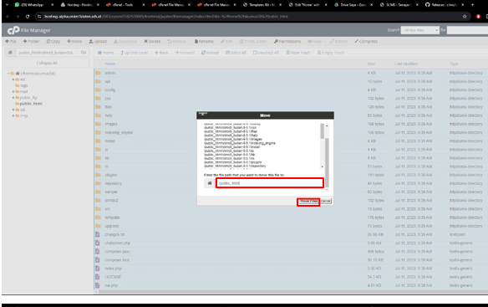Open the search scope dropdown
488x307 pixels.
(x=419, y=30)
